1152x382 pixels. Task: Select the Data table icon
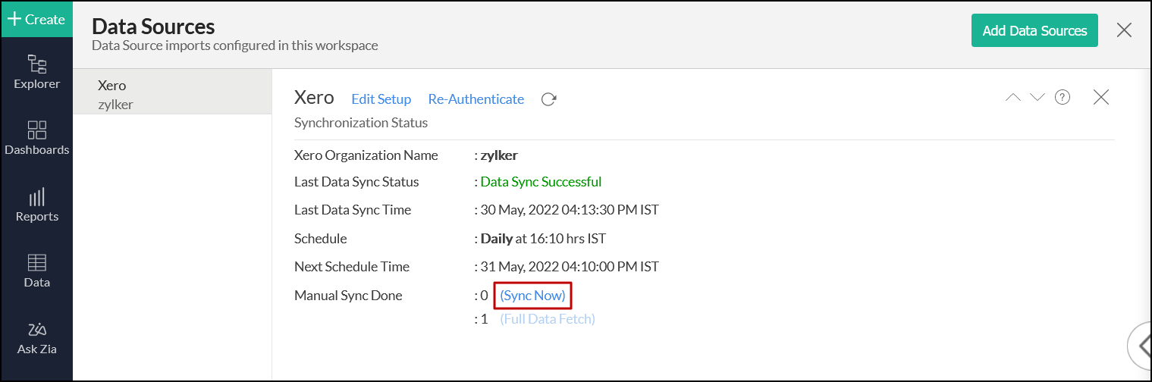(x=36, y=271)
